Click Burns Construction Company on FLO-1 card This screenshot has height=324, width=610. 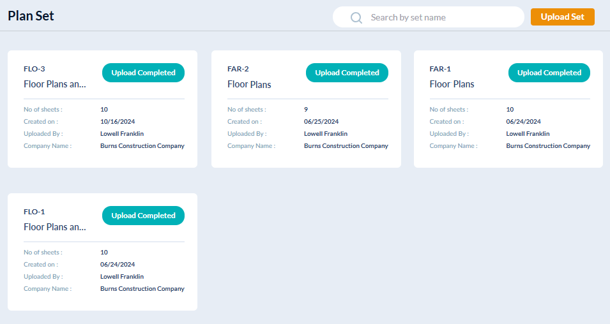(142, 289)
